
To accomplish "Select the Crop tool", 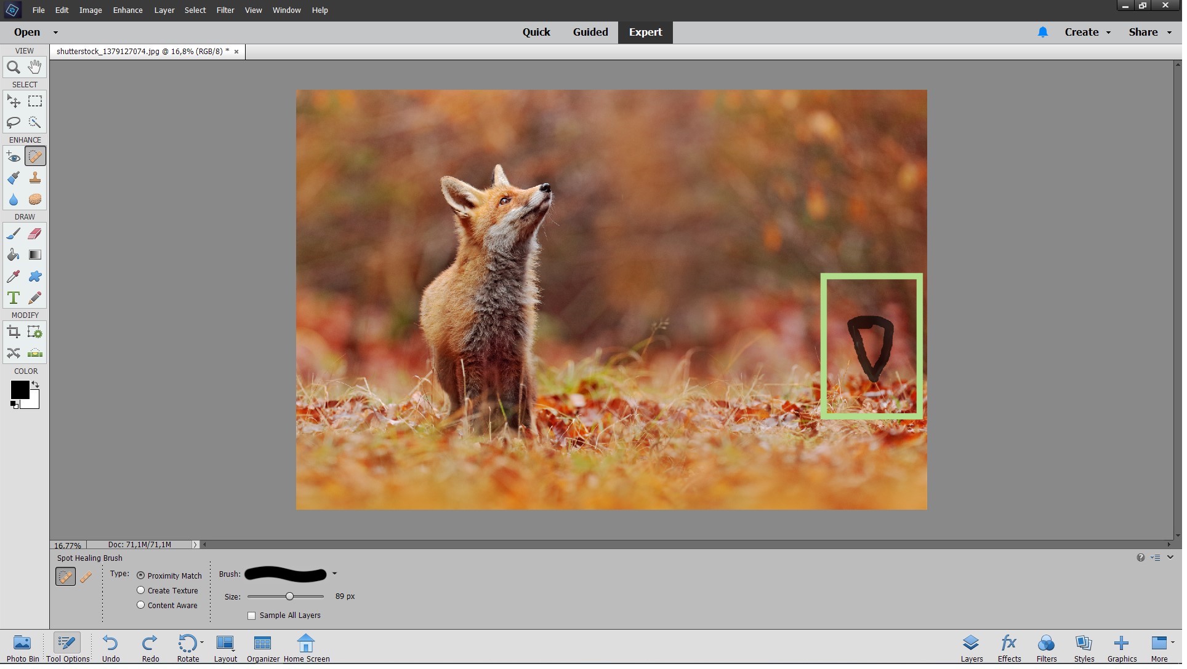I will click(13, 331).
